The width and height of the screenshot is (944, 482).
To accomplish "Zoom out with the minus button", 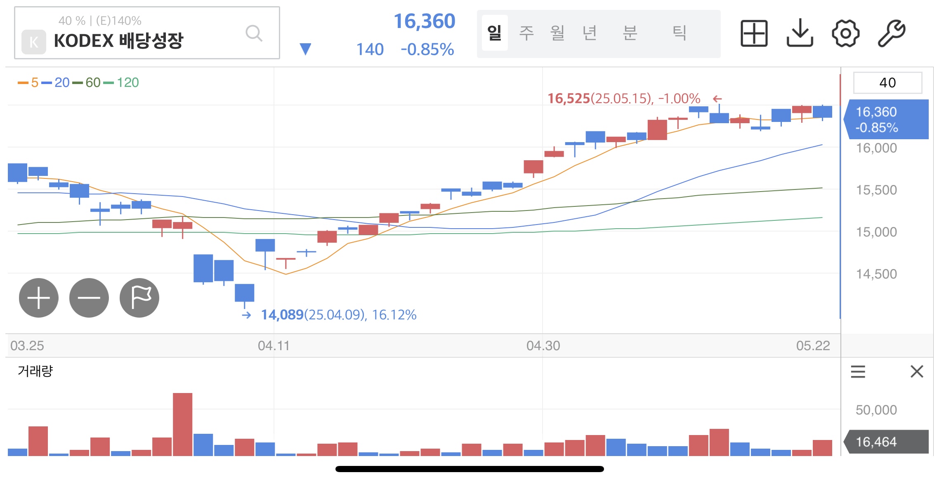I will click(89, 298).
